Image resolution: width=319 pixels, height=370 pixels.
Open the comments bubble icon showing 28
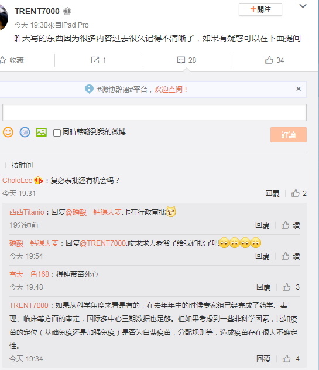(181, 60)
